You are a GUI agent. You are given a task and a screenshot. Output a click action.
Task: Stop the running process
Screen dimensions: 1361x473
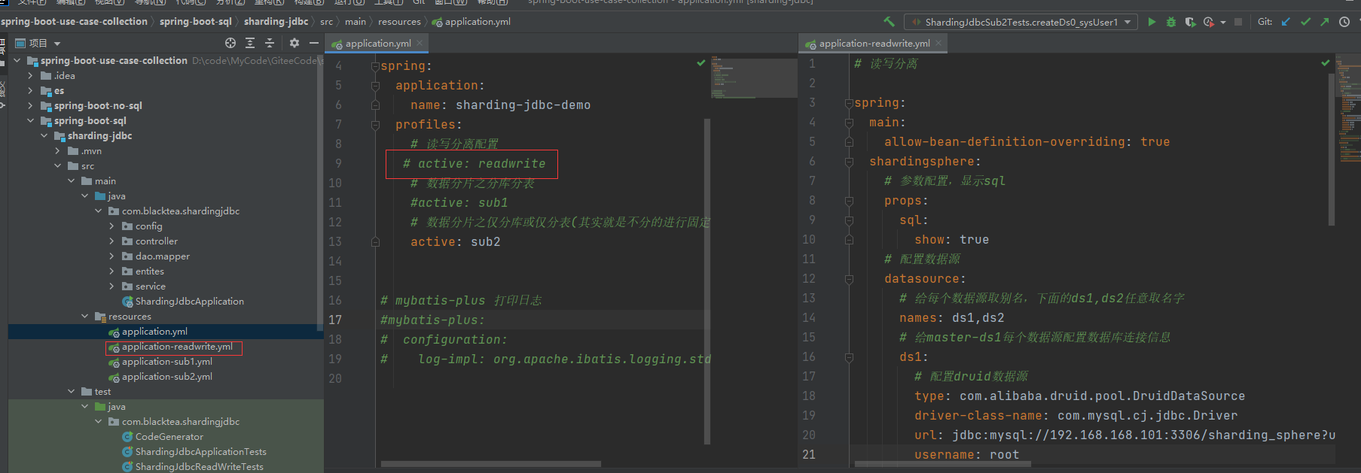coord(1237,22)
